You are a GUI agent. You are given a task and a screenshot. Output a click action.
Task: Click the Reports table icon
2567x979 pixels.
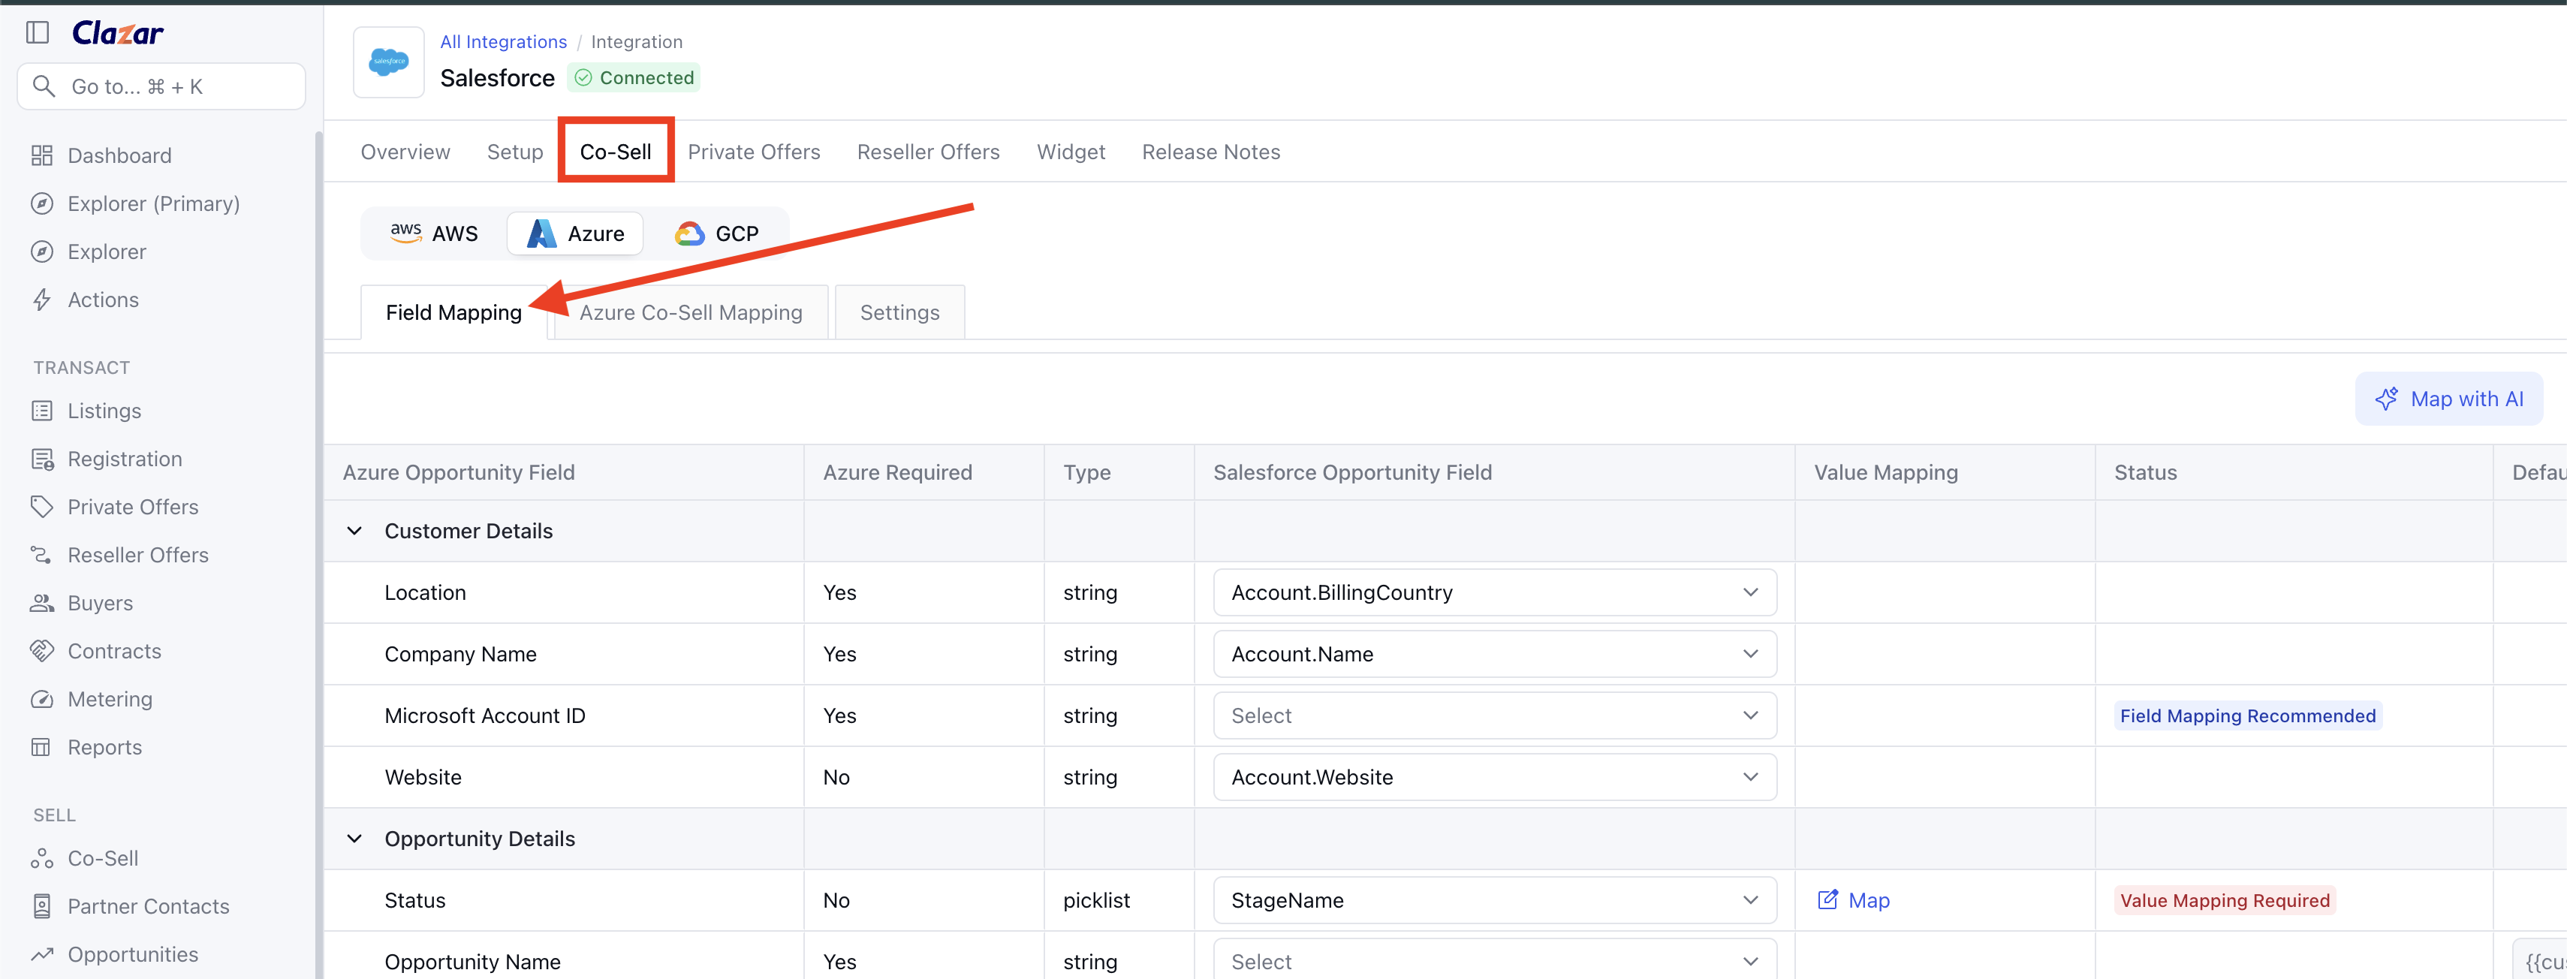[42, 748]
